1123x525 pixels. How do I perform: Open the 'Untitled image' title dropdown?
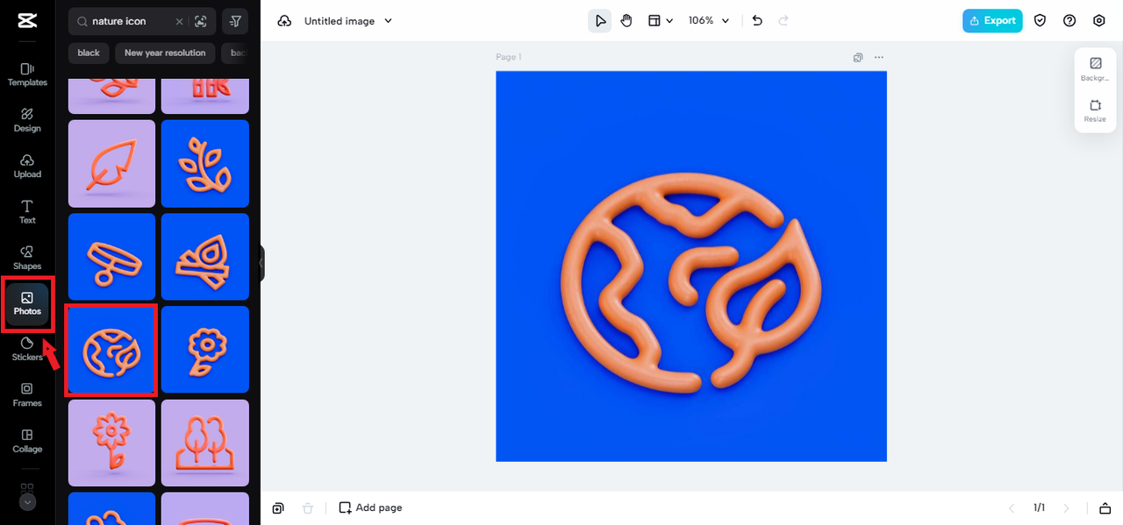pyautogui.click(x=348, y=21)
